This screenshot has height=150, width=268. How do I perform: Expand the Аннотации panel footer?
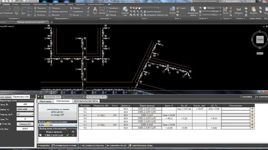click(x=106, y=18)
